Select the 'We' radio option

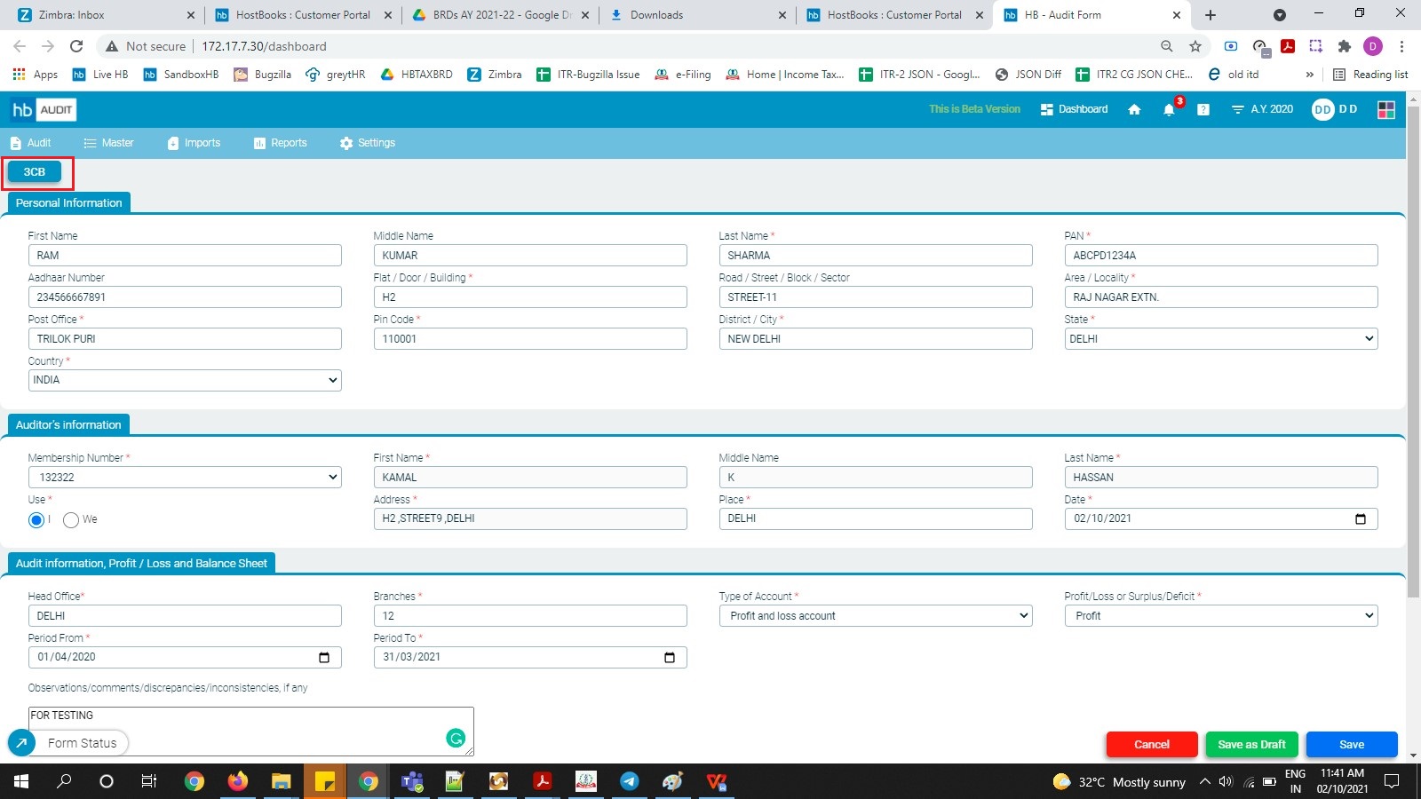tap(71, 520)
